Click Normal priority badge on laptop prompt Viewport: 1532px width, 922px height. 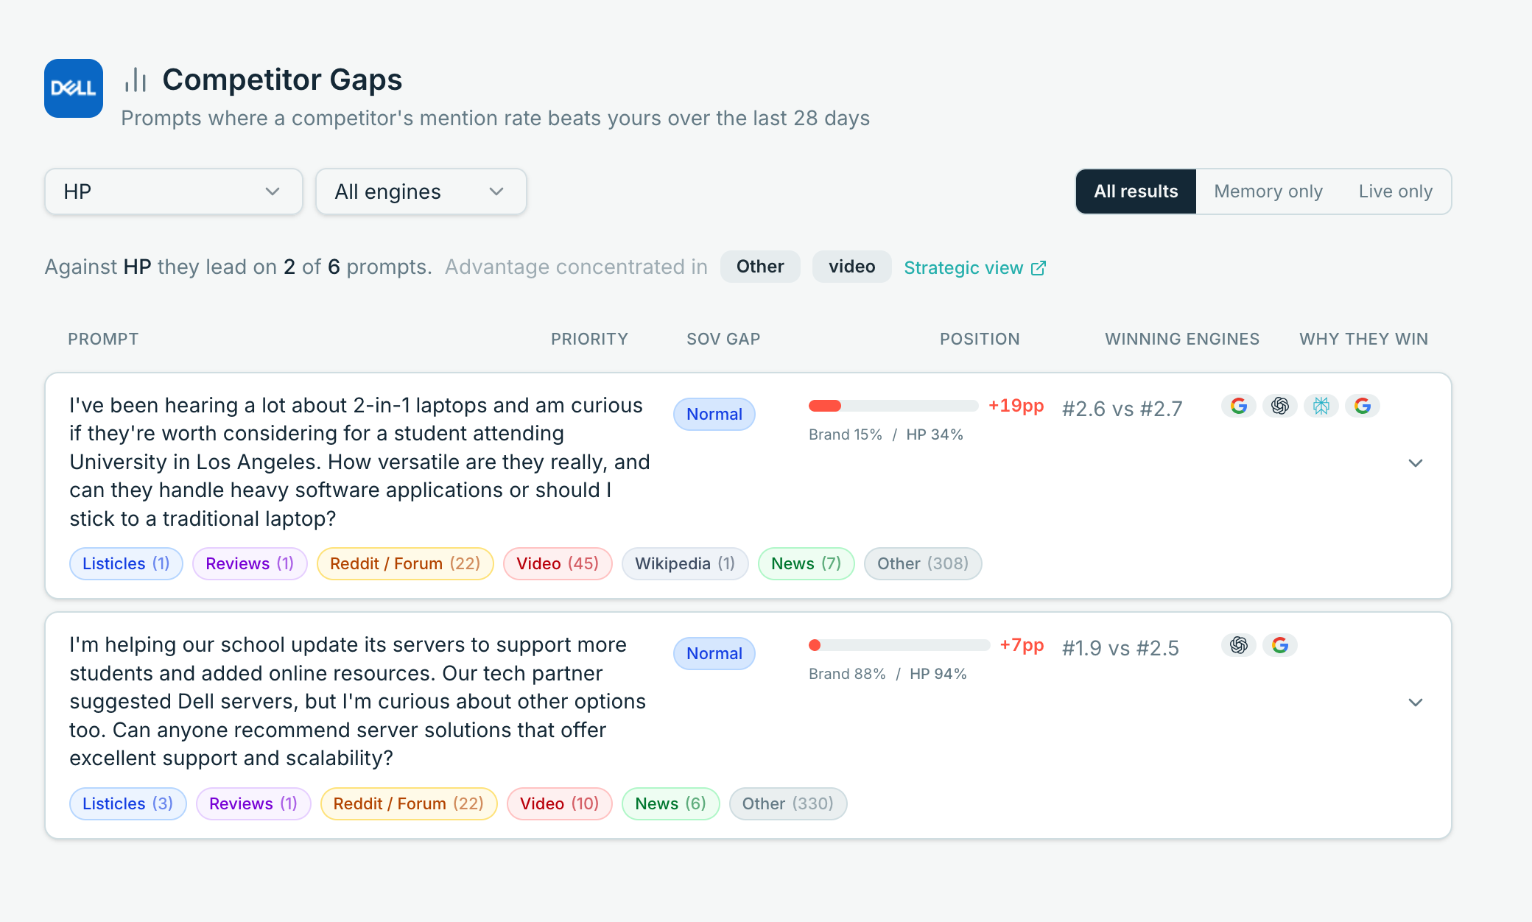[x=714, y=414]
